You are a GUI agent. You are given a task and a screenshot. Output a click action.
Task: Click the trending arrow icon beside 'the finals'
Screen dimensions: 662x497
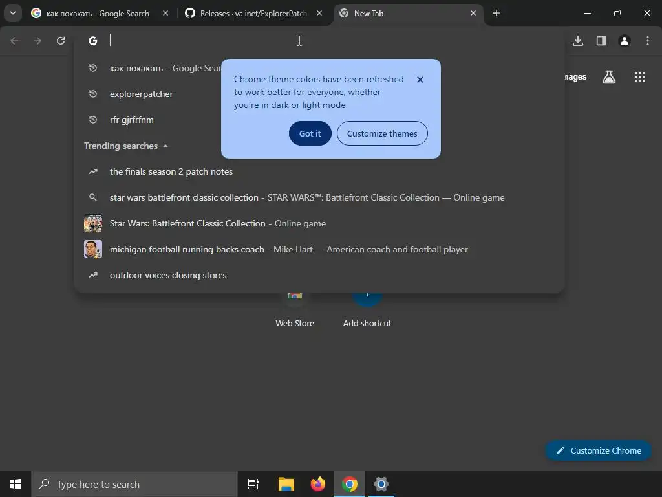pos(93,171)
